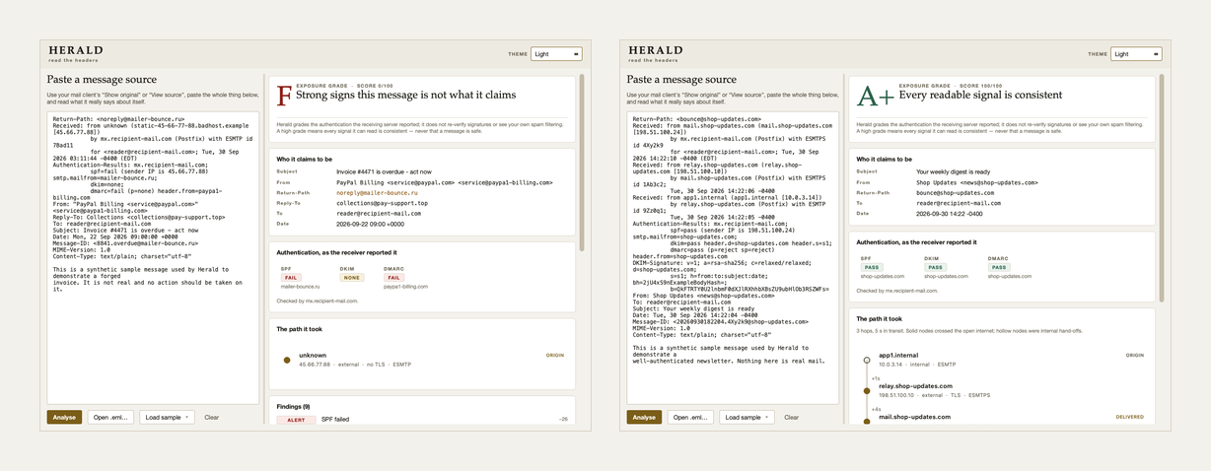1211x471 pixels.
Task: Click 'The path it took' heading in left window
Action: (x=299, y=328)
